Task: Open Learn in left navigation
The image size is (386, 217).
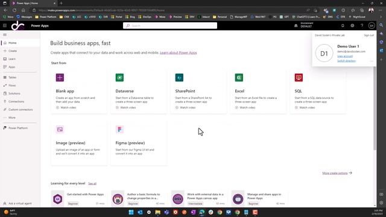Action: point(20,59)
